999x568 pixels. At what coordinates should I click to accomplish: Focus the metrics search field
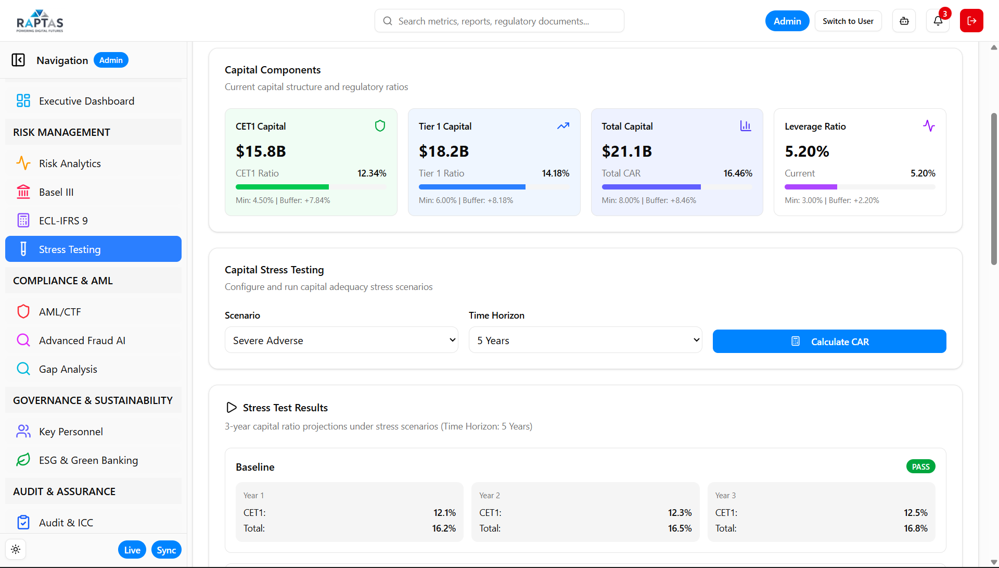[499, 21]
